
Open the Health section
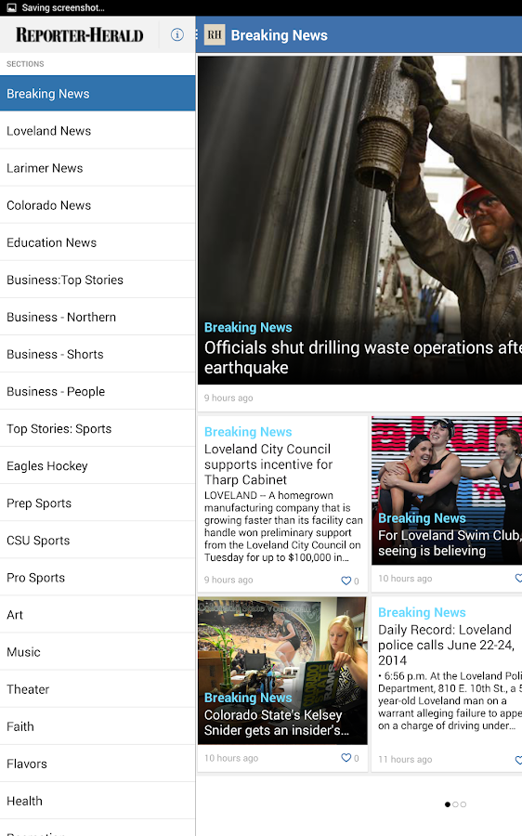pos(98,802)
